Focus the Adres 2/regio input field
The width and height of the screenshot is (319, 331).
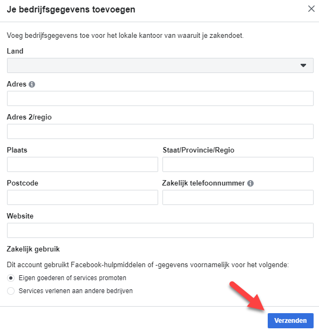160,131
